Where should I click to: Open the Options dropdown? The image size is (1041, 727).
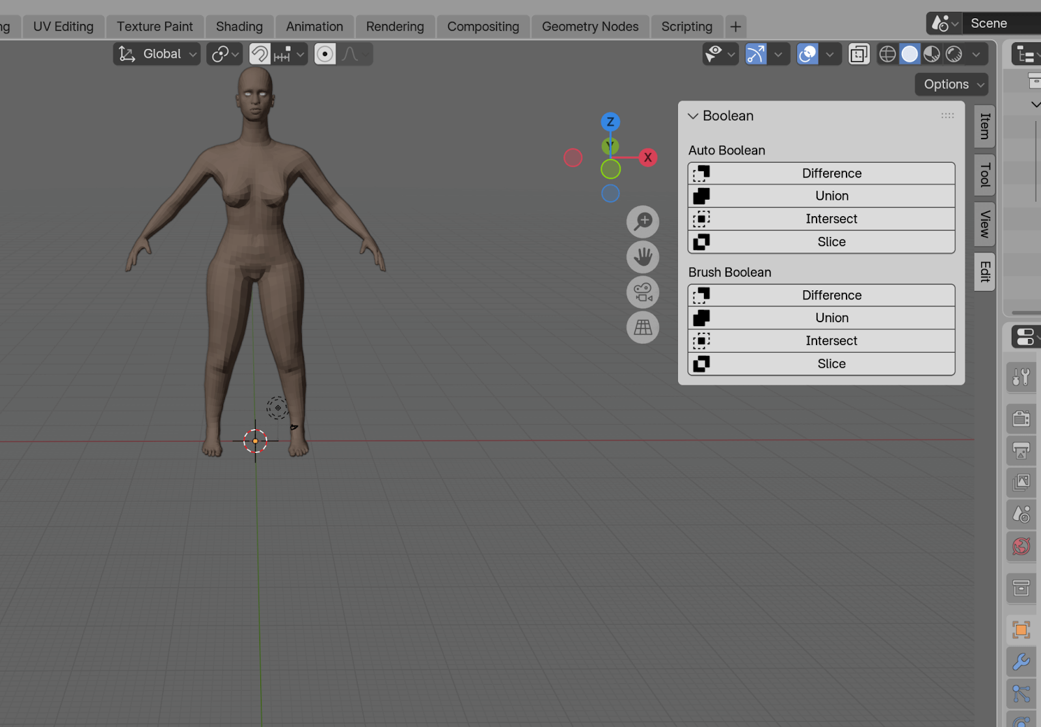tap(951, 85)
